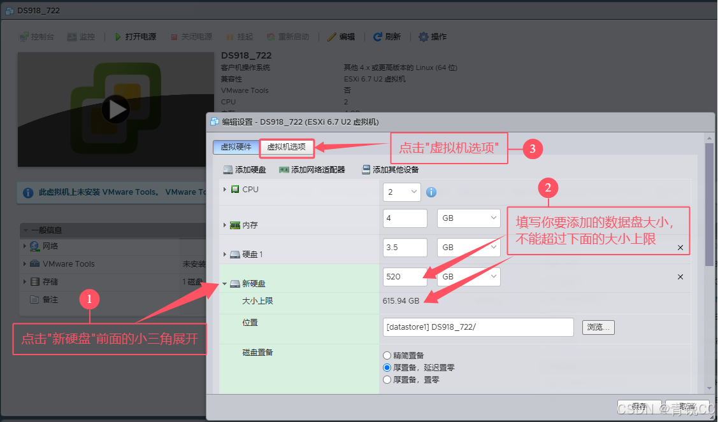718x422 pixels.
Task: Switch to the 虚拟机选项 tab
Action: [x=287, y=147]
